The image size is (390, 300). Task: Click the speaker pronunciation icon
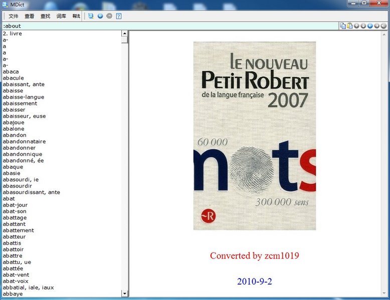(x=384, y=26)
